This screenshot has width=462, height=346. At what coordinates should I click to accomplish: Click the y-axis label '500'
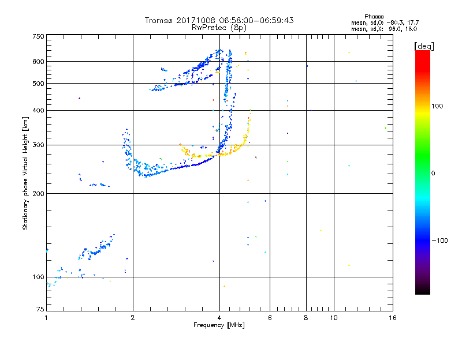tap(38, 84)
